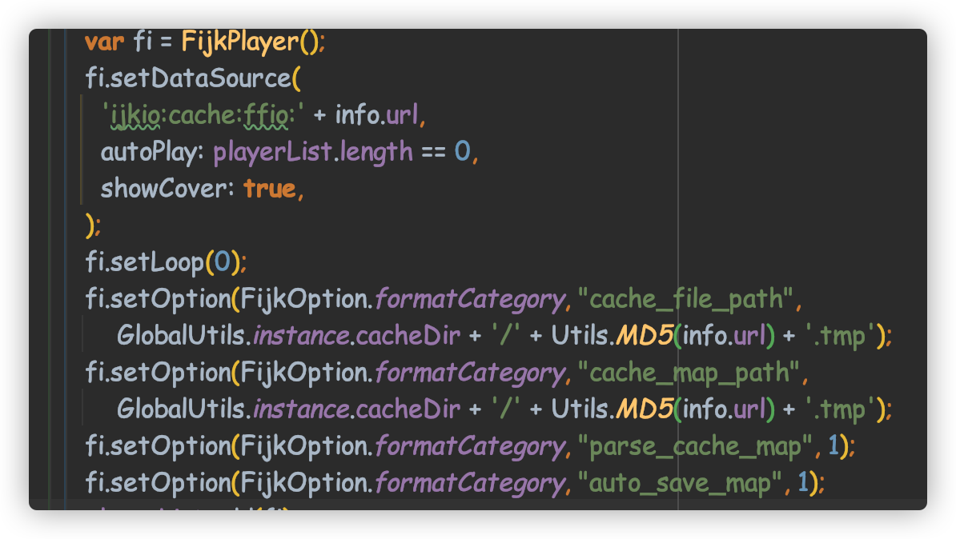Click the "parse_cache_map" string
956x539 pixels.
[695, 446]
